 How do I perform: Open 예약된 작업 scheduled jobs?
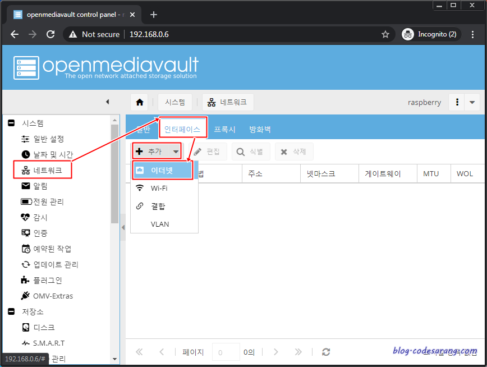46,249
